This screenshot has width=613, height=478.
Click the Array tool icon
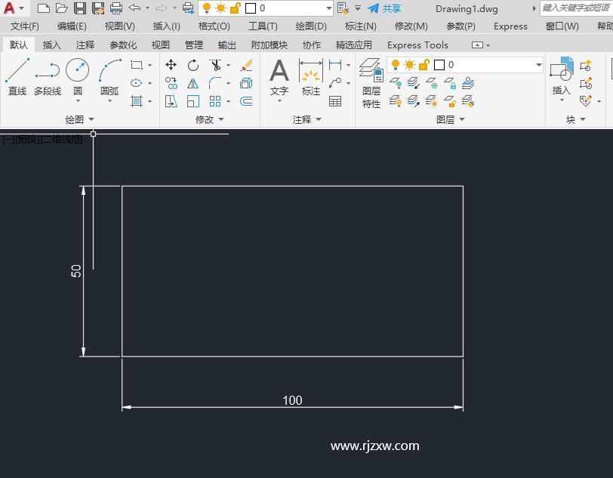(215, 101)
